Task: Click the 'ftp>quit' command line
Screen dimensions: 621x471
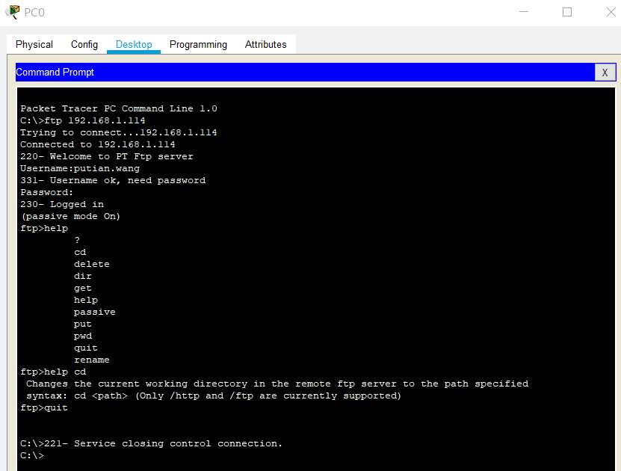Action: click(x=44, y=407)
